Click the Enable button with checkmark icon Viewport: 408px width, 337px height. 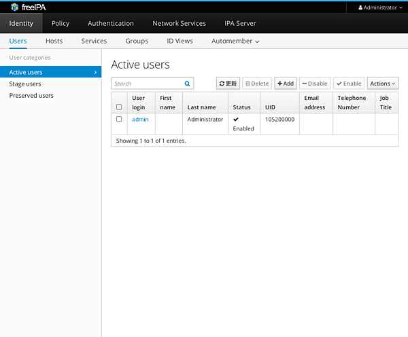pyautogui.click(x=348, y=84)
